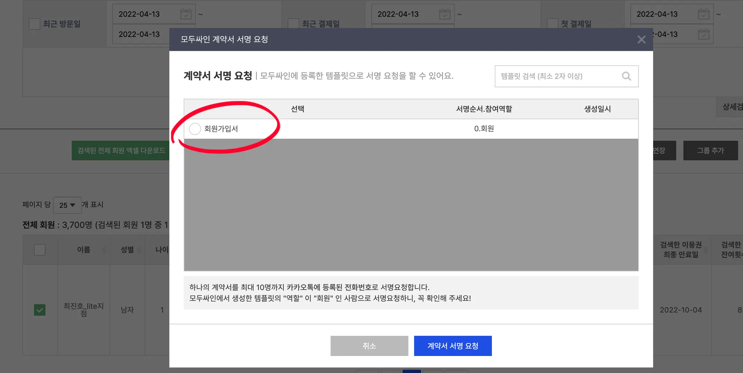Screen dimensions: 743x373
Task: Open calendar for 최근 결제일 start date
Action: point(445,14)
